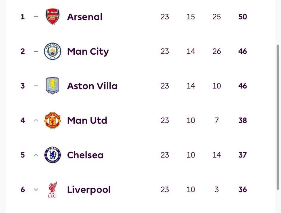Click Liverpool's red down-arrow indicator
Image resolution: width=281 pixels, height=213 pixels.
(36, 190)
